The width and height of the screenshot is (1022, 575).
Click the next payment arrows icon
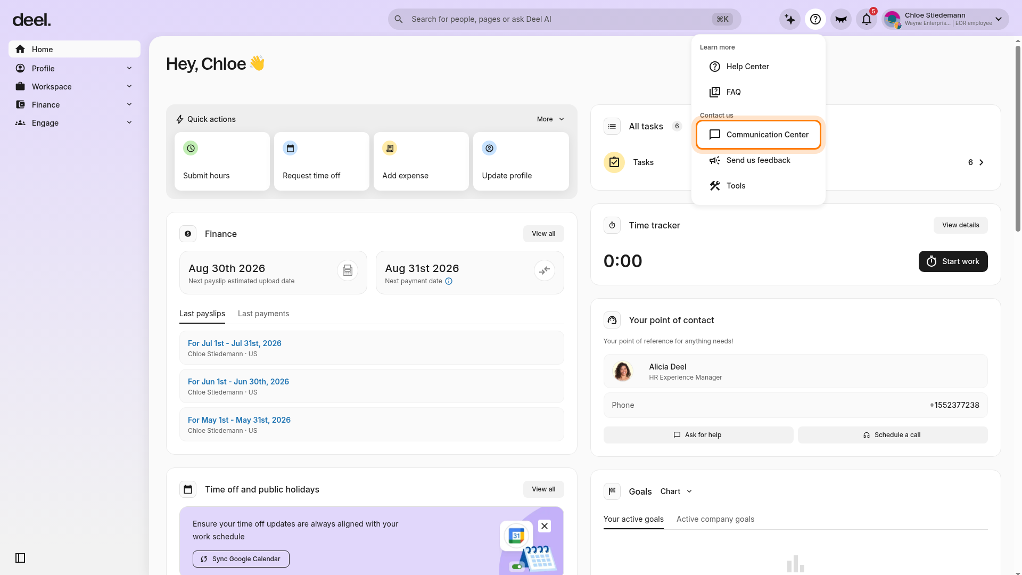tap(545, 270)
